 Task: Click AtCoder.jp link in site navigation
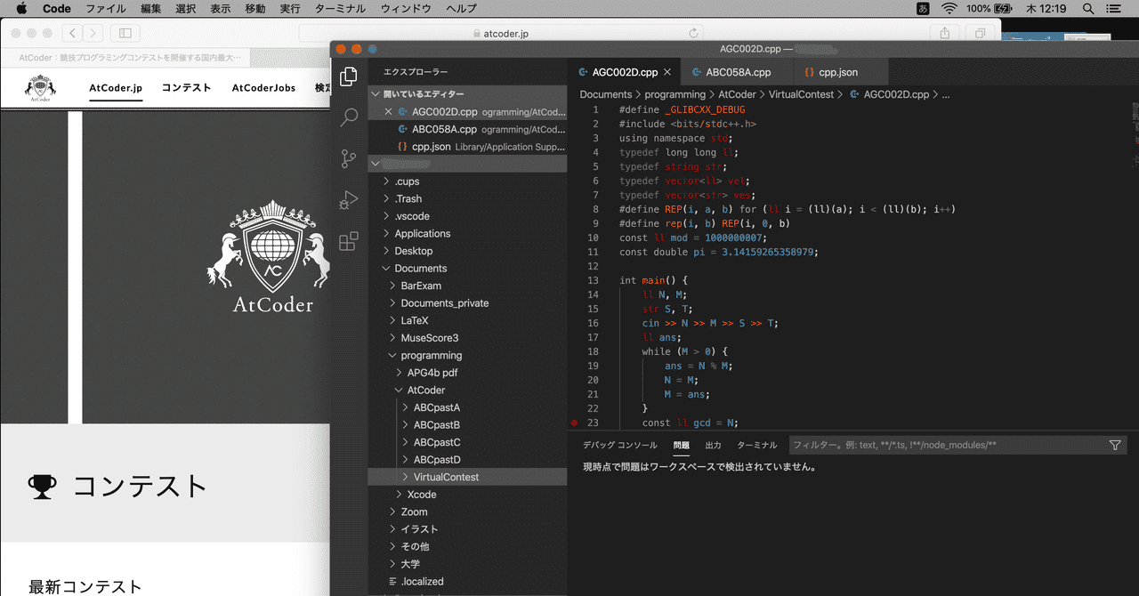click(x=116, y=87)
